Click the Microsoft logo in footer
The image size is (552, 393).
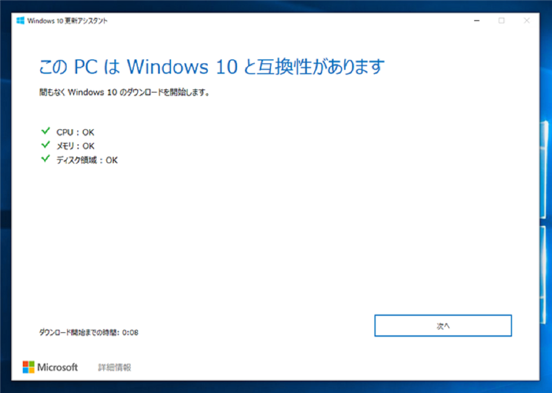(x=28, y=367)
